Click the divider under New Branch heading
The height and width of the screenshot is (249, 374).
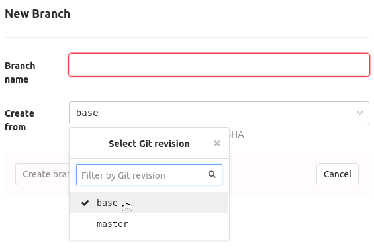click(x=187, y=37)
